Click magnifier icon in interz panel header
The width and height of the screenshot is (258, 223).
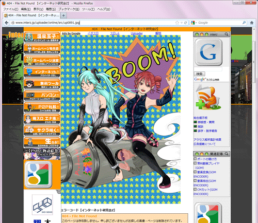[x=226, y=34]
